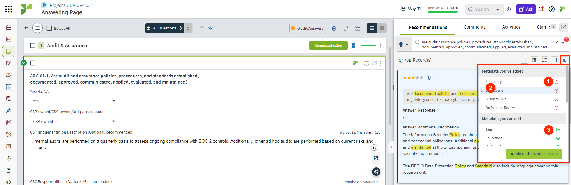The height and width of the screenshot is (185, 571).
Task: Click the columns metadata icon in records bar
Action: point(565,60)
